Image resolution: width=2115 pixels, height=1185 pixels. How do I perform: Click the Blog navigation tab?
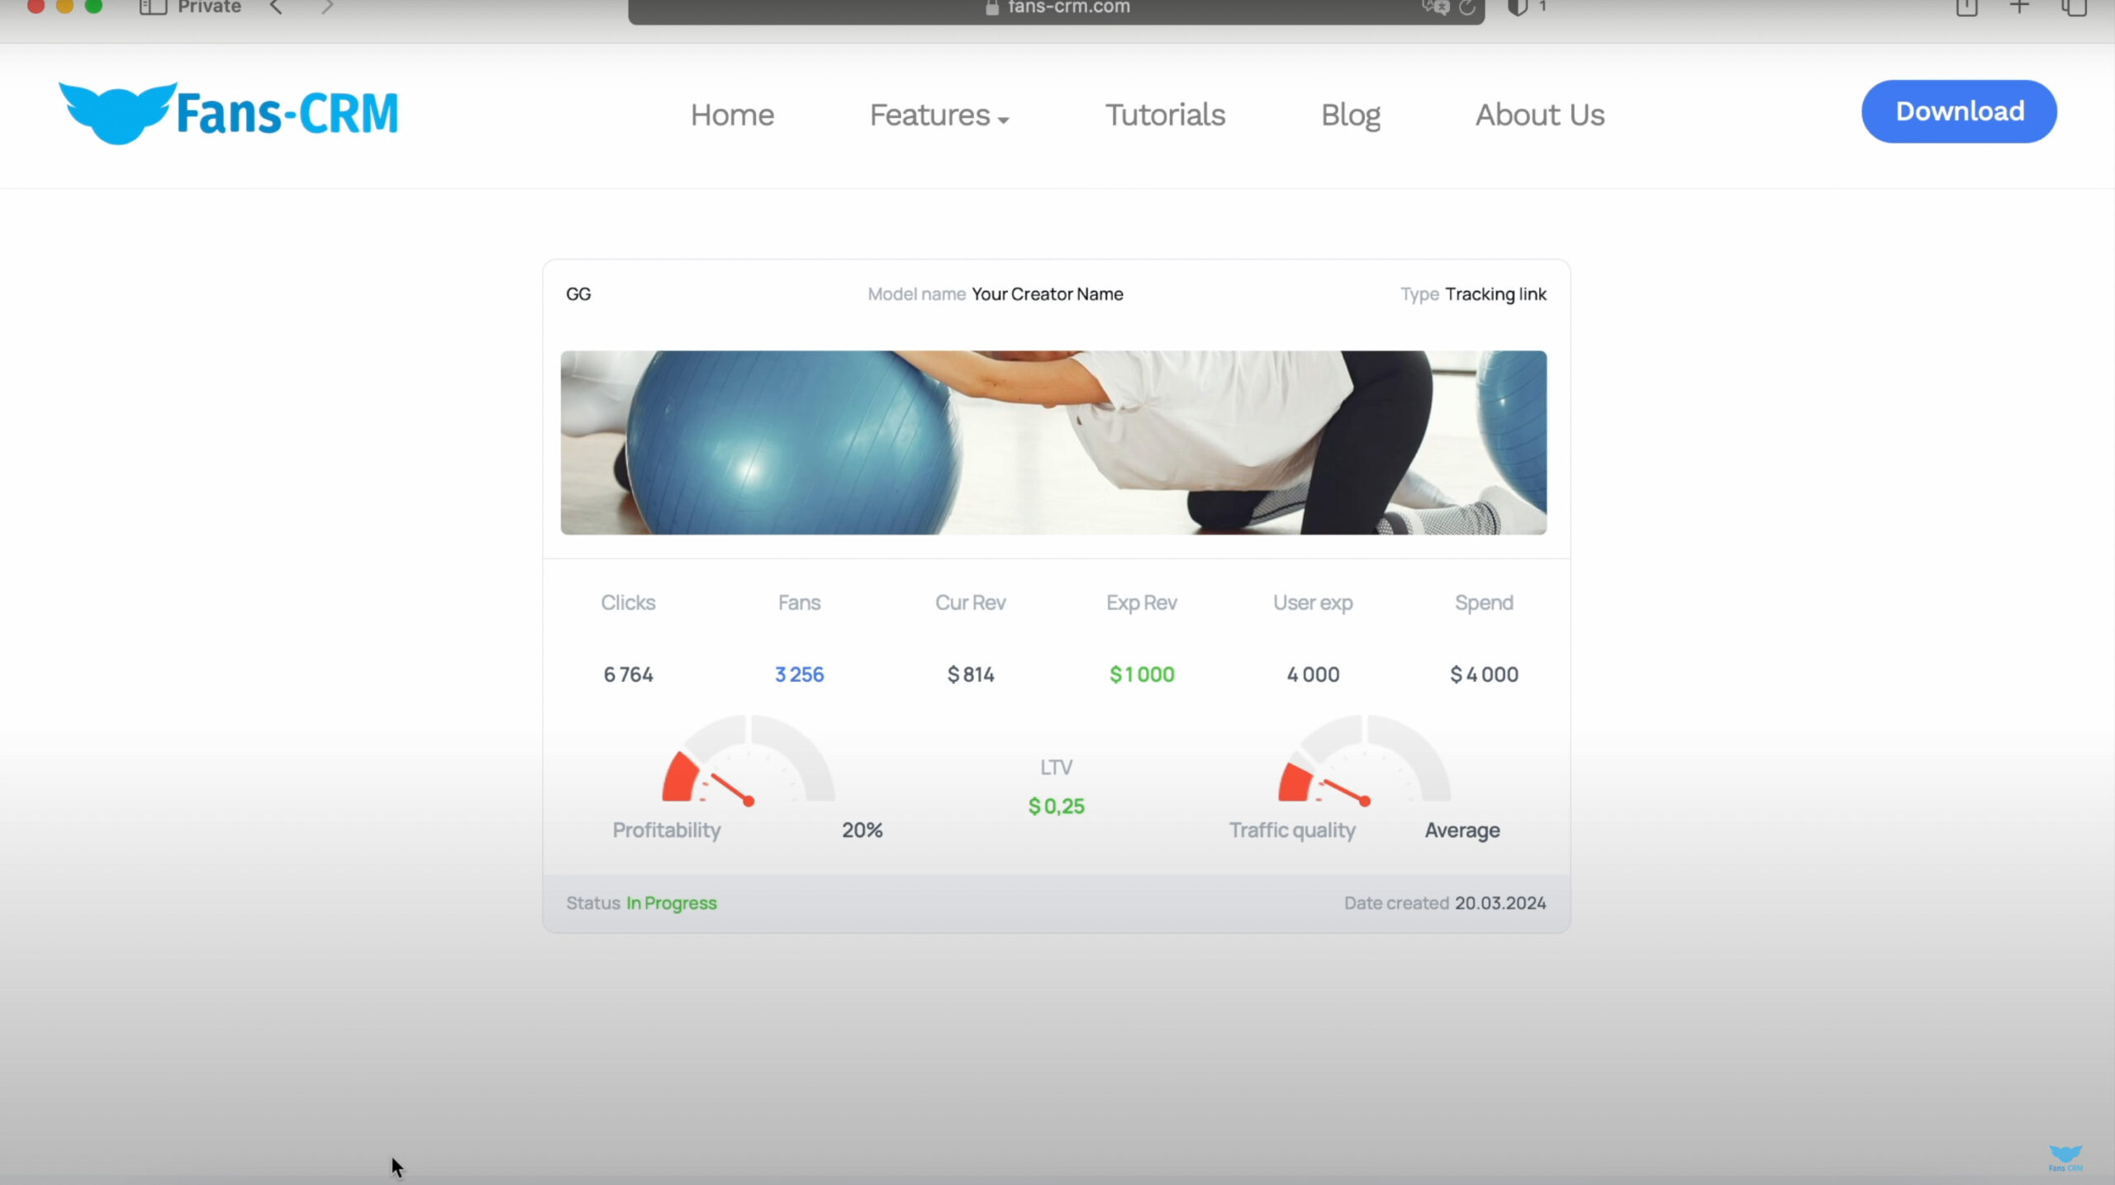1351,115
